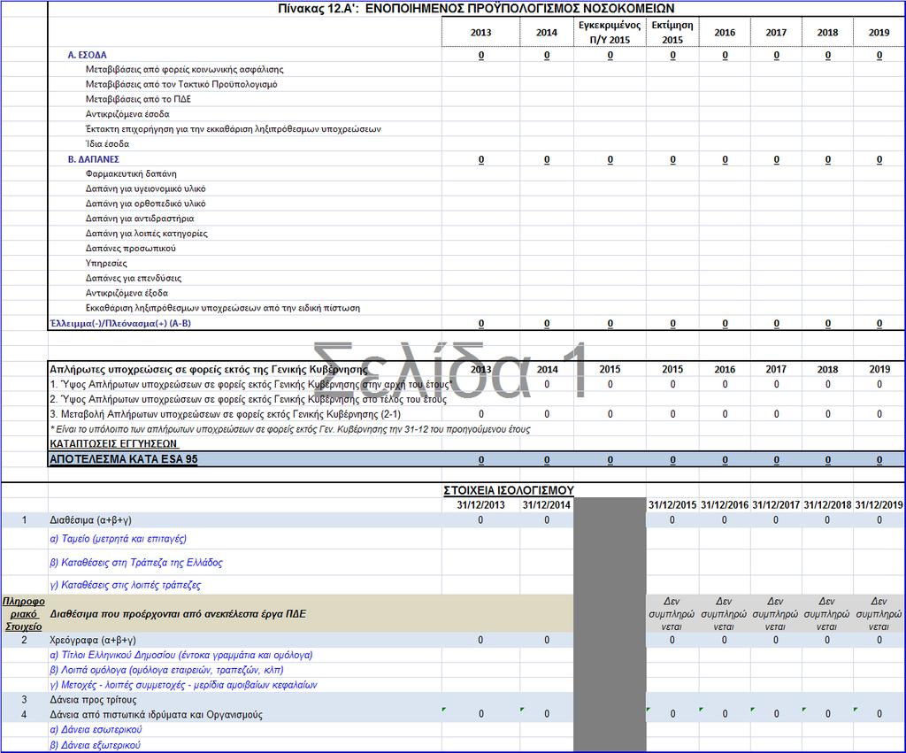Select the 'γ) Μετοχές - λοιπές συμμετοχές' row
Screen dimensions: 906x753
click(184, 686)
